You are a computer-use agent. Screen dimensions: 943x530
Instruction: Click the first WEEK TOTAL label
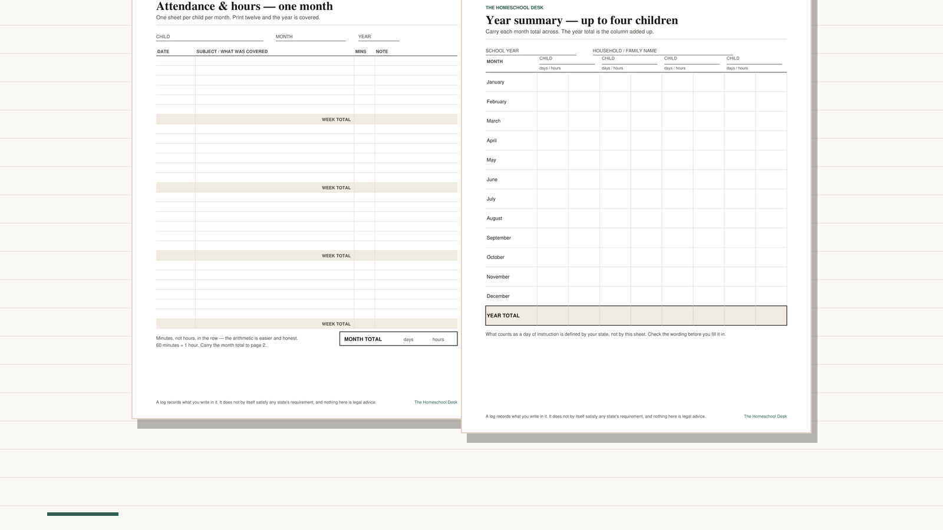[336, 120]
